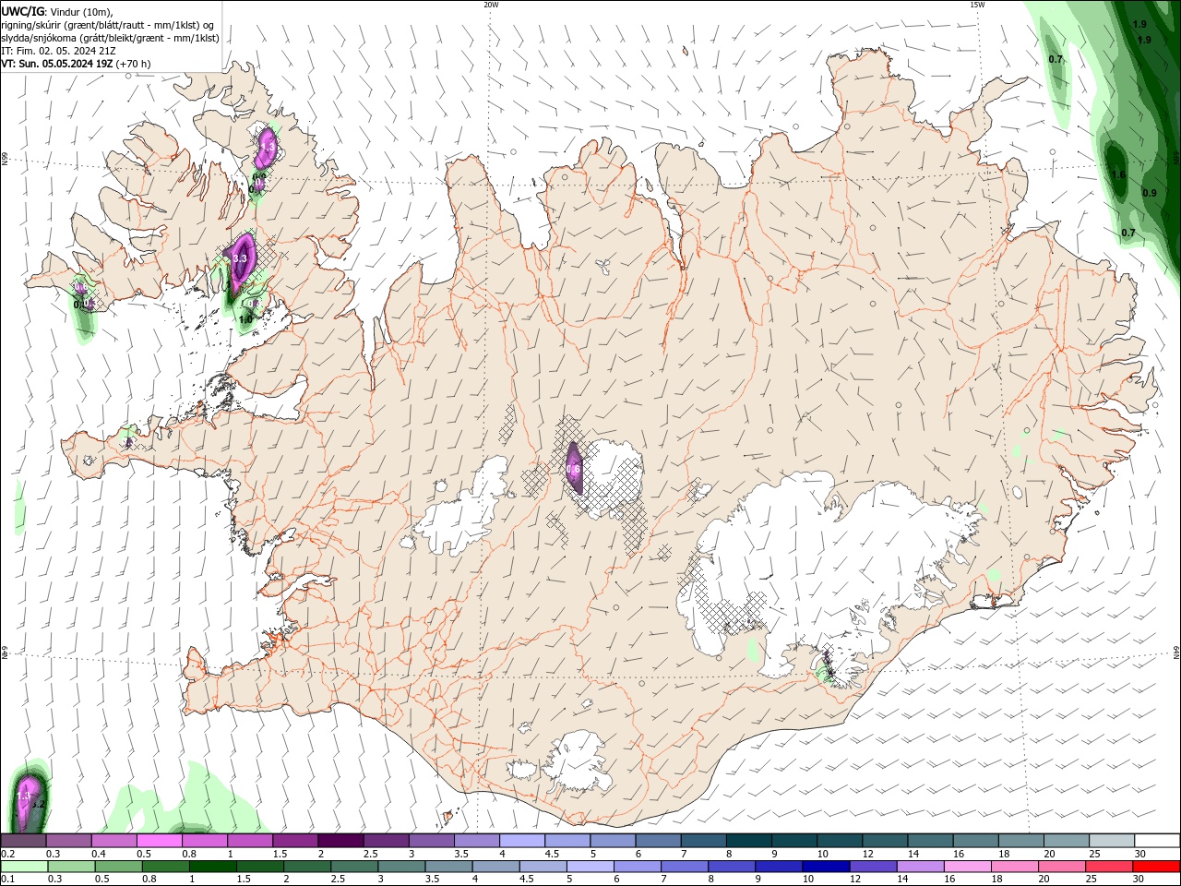Image resolution: width=1181 pixels, height=886 pixels.
Task: Click the light pink swatch labeled 16 in rain legend
Action: click(x=968, y=867)
